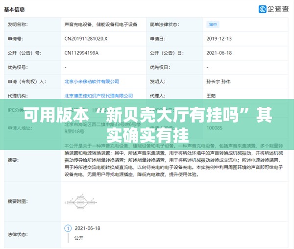Open 北京小米移动软件有限公司 applicant link
The height and width of the screenshot is (249, 294).
[92, 81]
